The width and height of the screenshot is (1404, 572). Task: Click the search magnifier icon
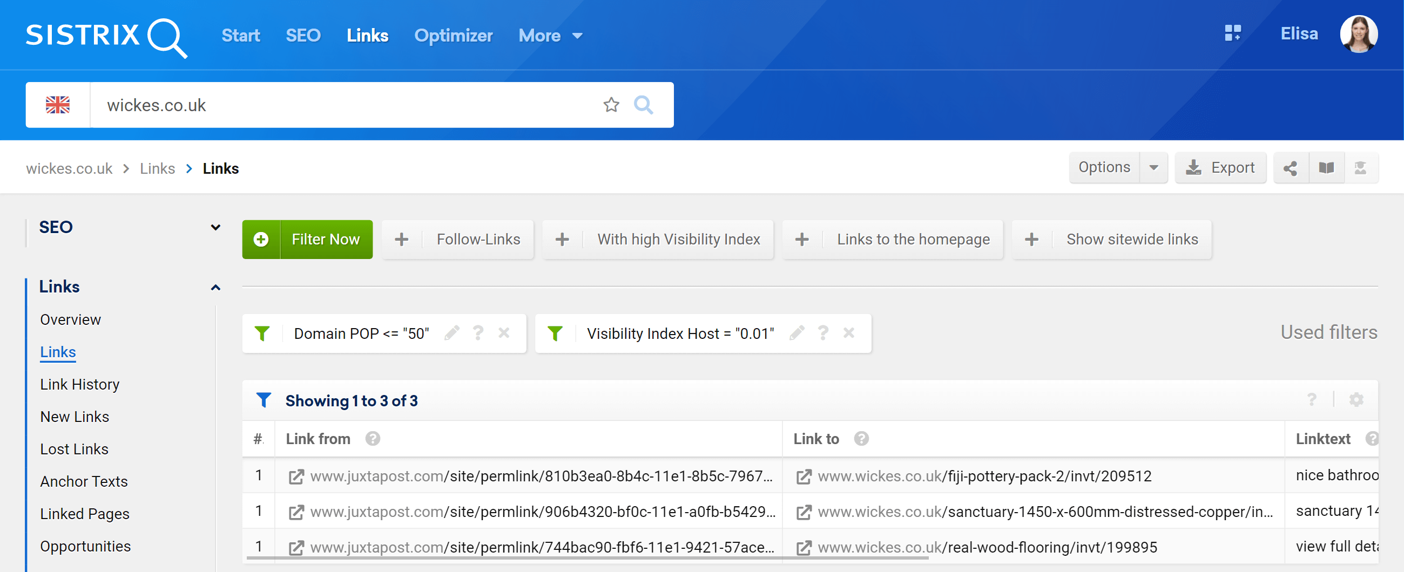pos(643,105)
